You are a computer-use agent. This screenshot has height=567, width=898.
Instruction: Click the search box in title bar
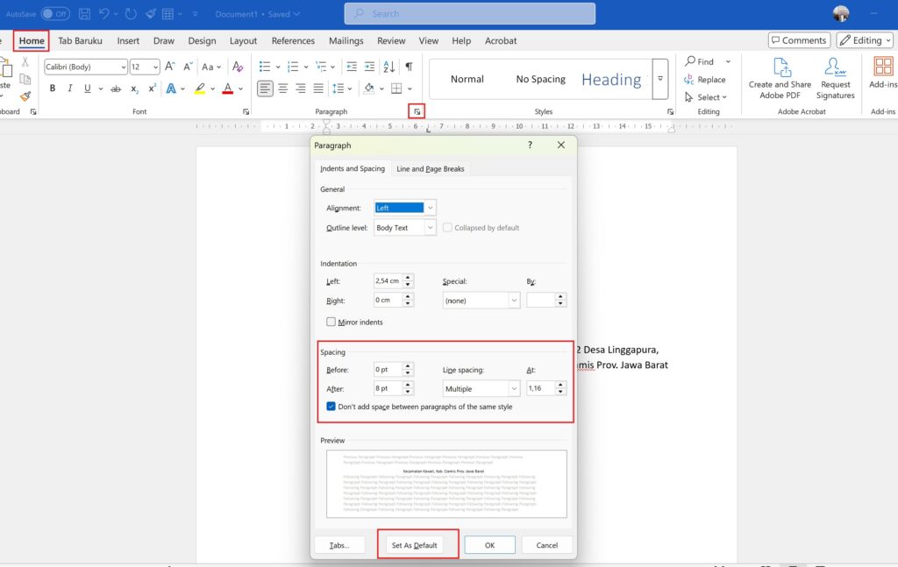(470, 14)
